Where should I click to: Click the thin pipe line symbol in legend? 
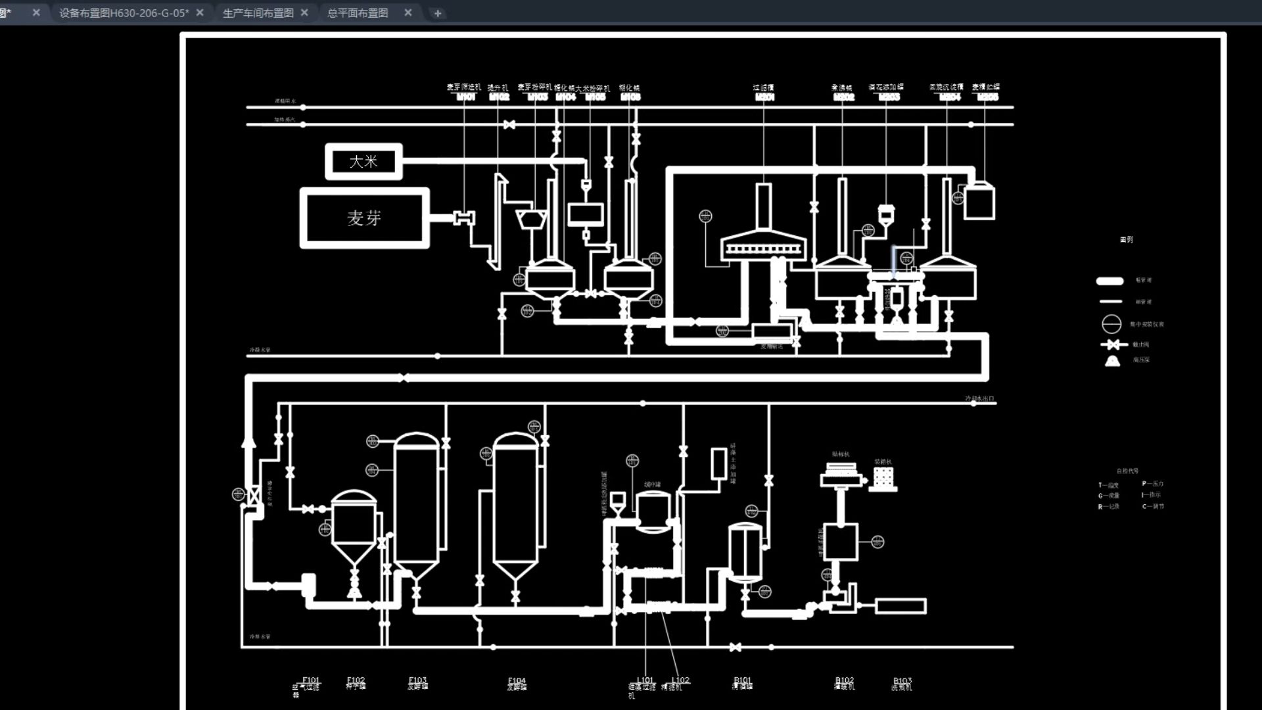pyautogui.click(x=1111, y=302)
